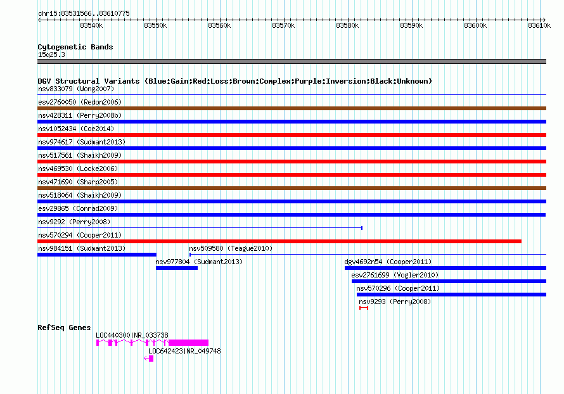The image size is (564, 394).
Task: Click the 83570k ruler tick label
Action: tap(283, 25)
